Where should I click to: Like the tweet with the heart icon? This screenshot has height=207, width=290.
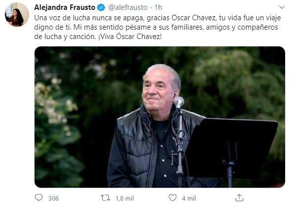[172, 198]
